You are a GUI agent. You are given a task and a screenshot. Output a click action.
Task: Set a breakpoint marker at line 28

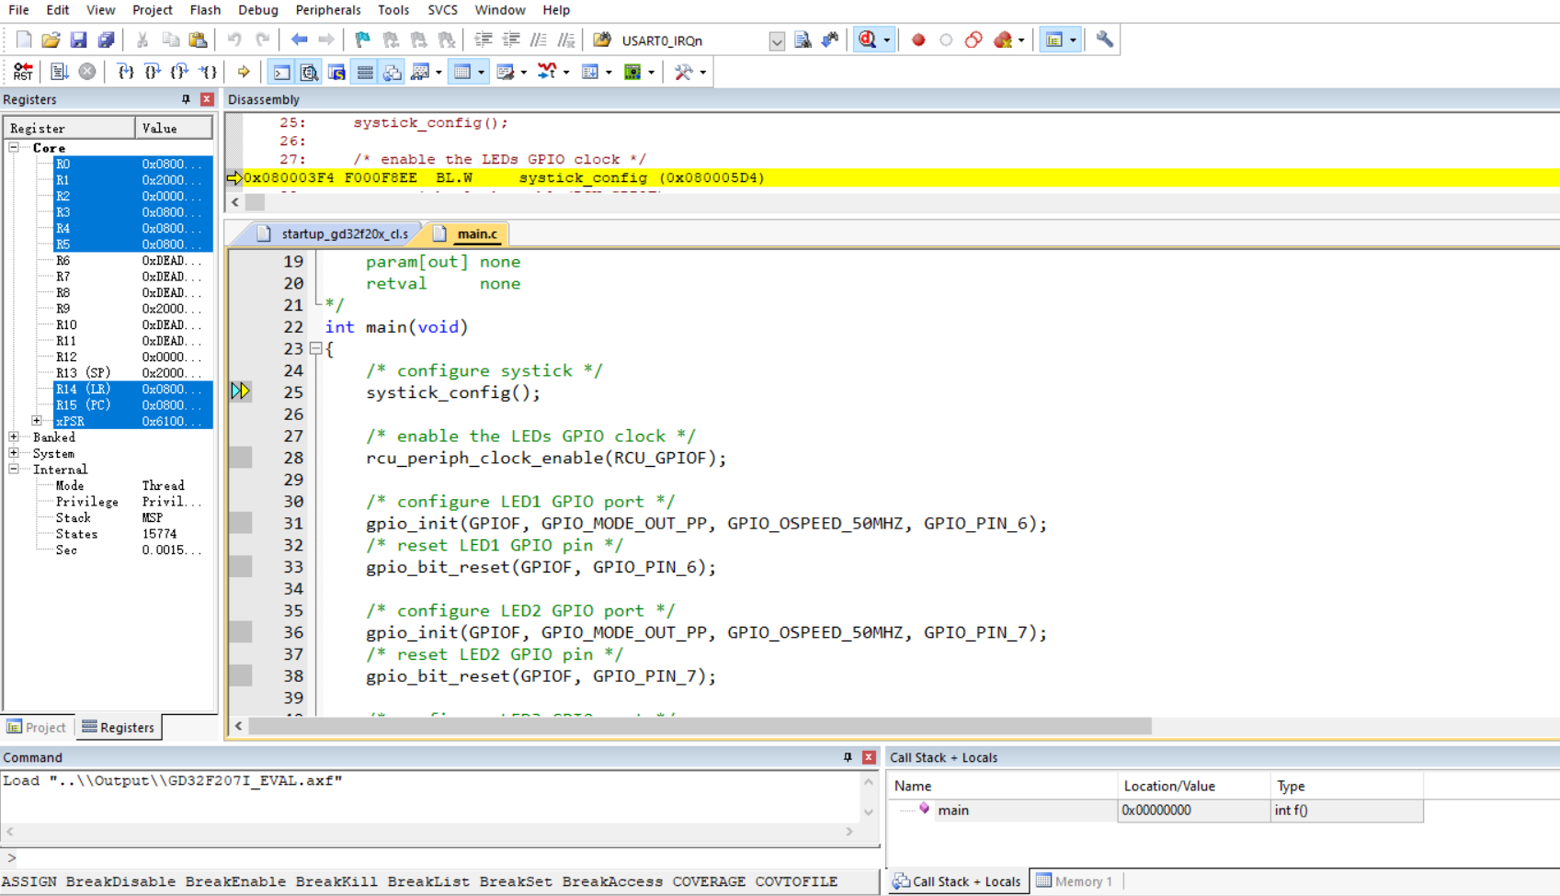(x=241, y=458)
